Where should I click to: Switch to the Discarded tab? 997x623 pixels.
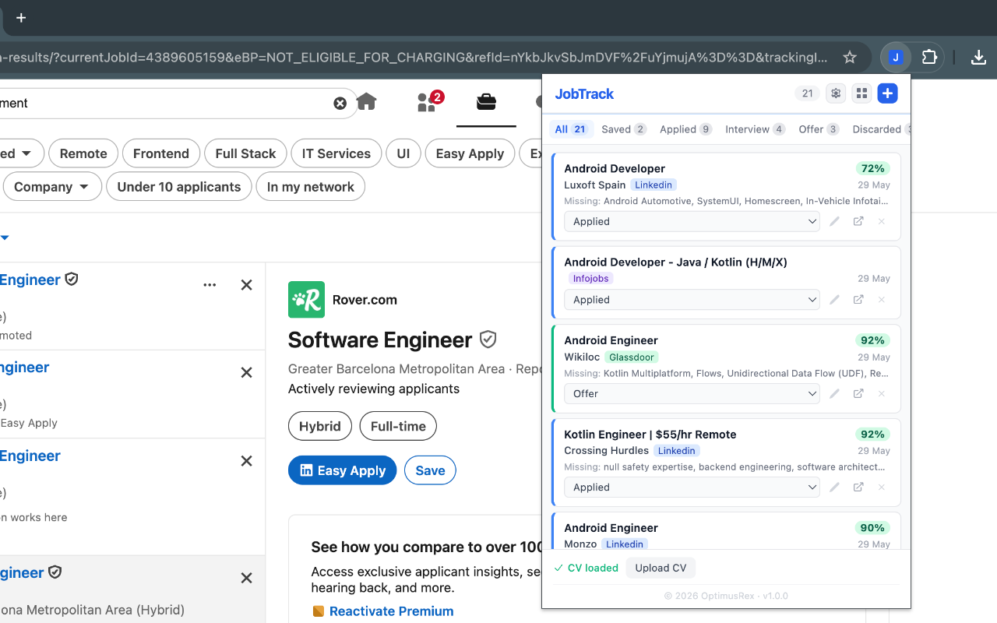pyautogui.click(x=880, y=129)
